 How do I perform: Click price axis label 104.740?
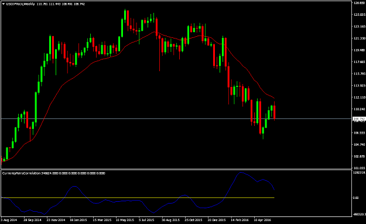[x=360, y=145]
